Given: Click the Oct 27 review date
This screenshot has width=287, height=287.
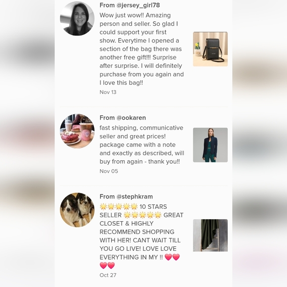Looking at the screenshot, I should 108,275.
